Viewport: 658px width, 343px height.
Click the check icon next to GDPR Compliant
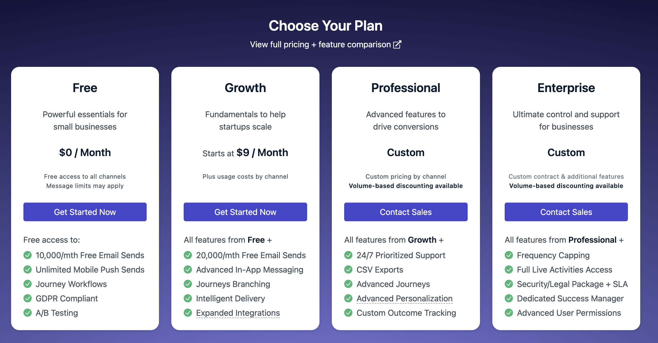click(28, 298)
